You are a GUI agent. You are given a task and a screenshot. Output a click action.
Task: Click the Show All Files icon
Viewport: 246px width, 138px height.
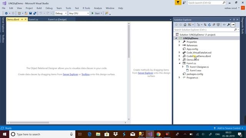(218, 25)
